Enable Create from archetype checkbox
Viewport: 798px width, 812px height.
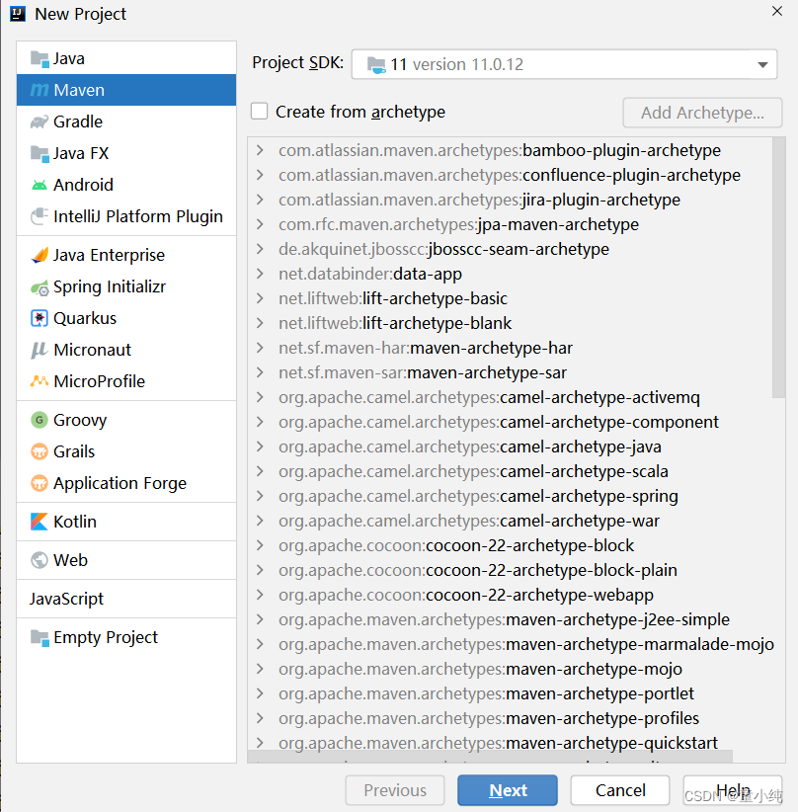pyautogui.click(x=260, y=112)
